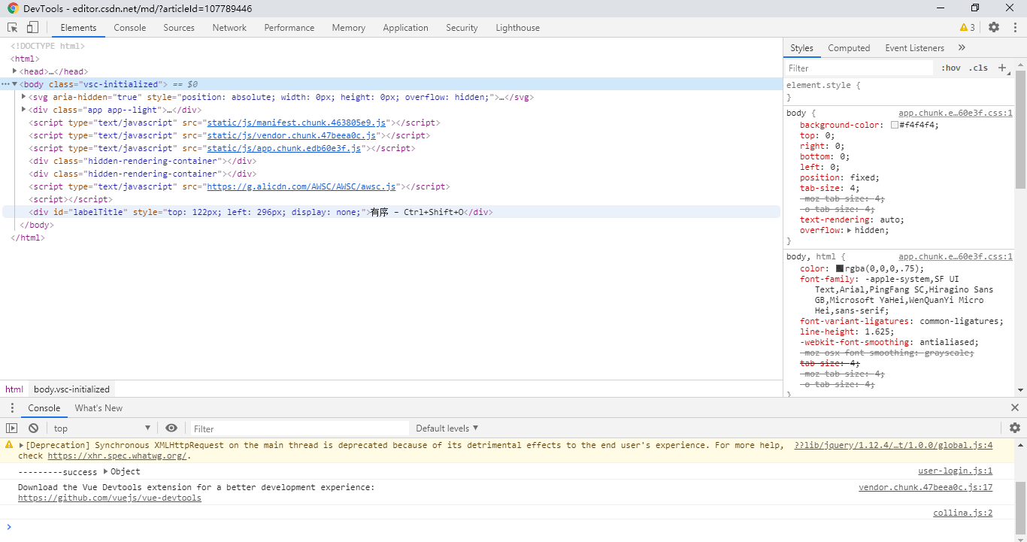Open the customize DevTools three-dot menu
The image size is (1027, 542).
pos(1014,27)
